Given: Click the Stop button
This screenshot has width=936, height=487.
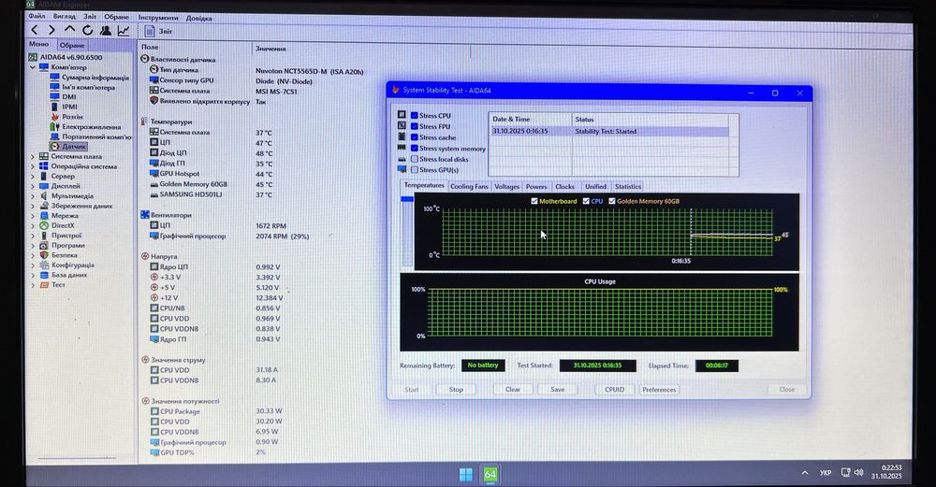Looking at the screenshot, I should 456,389.
